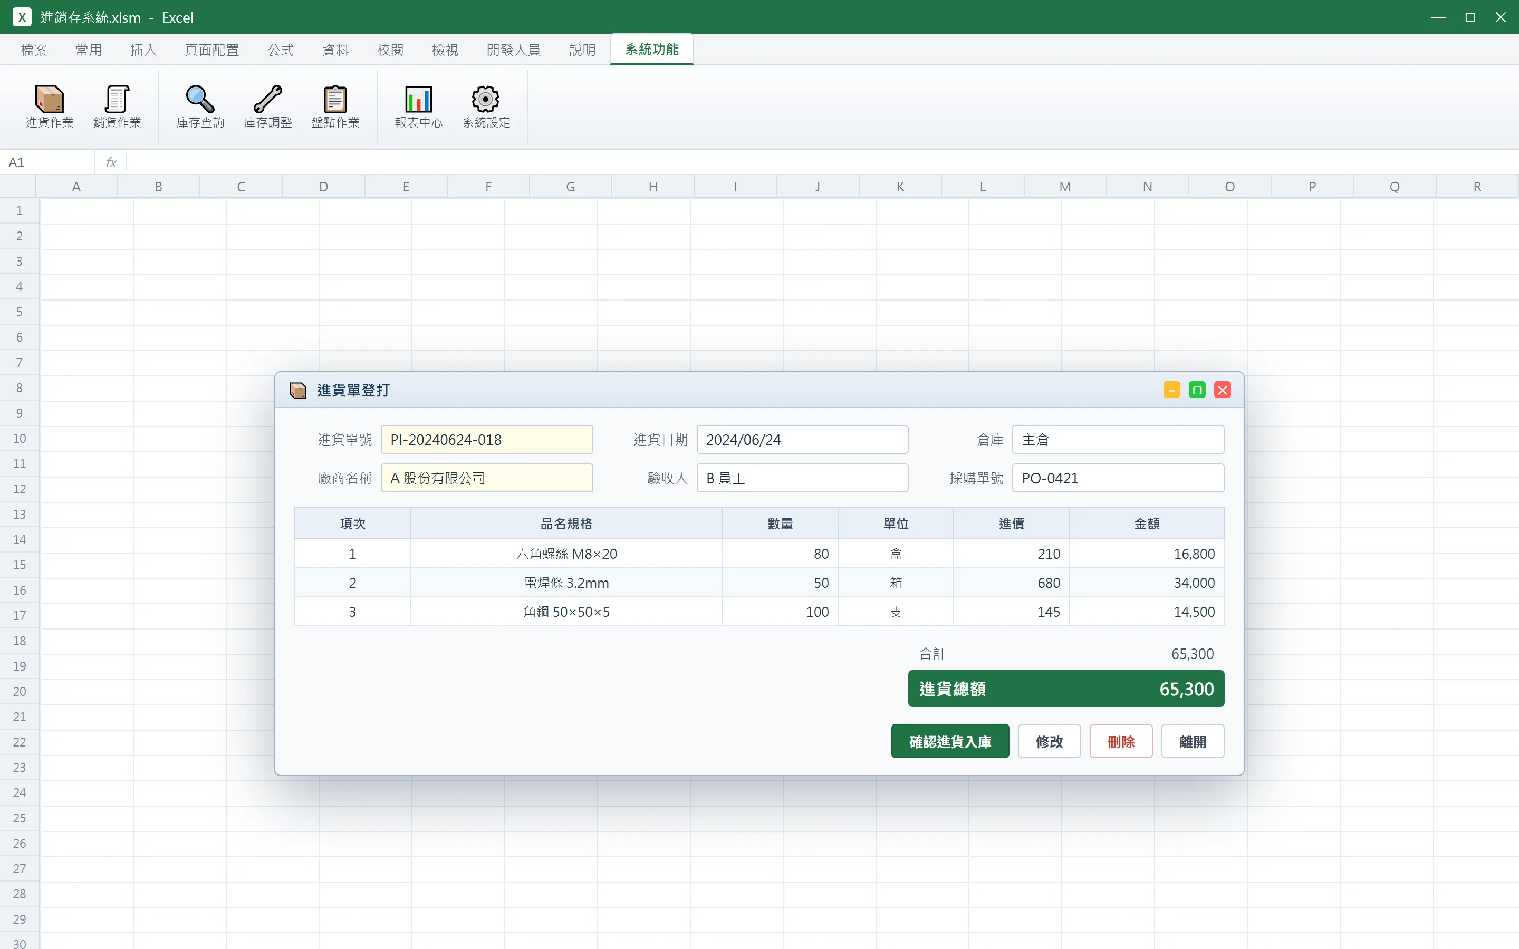Click the fx insert function icon
Image resolution: width=1519 pixels, height=949 pixels.
point(111,162)
